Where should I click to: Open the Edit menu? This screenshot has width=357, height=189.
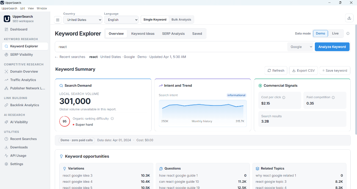pos(23,8)
